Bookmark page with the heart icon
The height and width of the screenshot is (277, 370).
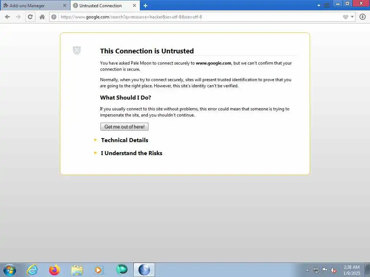345,17
